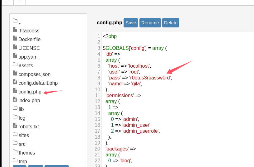This screenshot has width=254, height=167.
Task: Click the assets folder icon
Action: tap(15, 64)
